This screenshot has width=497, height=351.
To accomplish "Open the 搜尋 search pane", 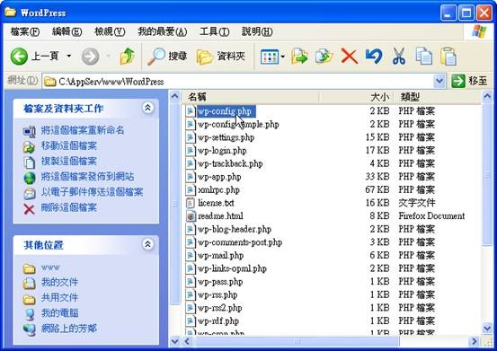I will coord(167,57).
